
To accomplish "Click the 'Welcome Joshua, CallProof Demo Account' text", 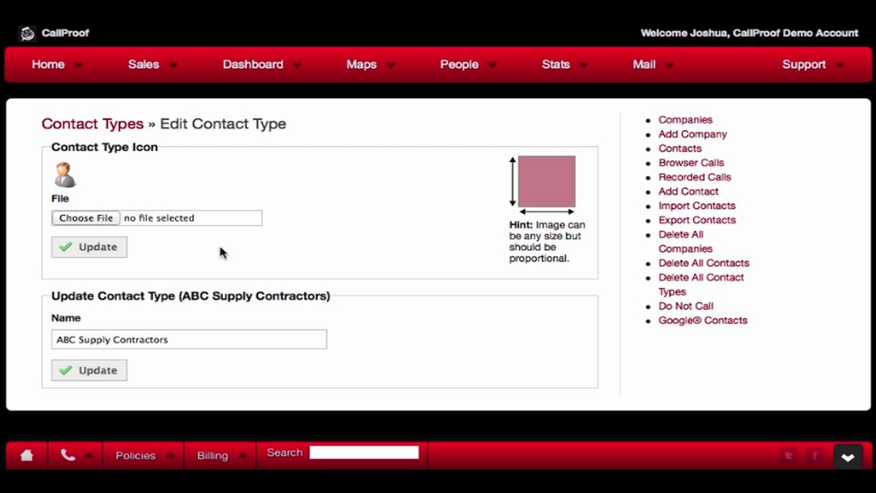I will (x=750, y=33).
